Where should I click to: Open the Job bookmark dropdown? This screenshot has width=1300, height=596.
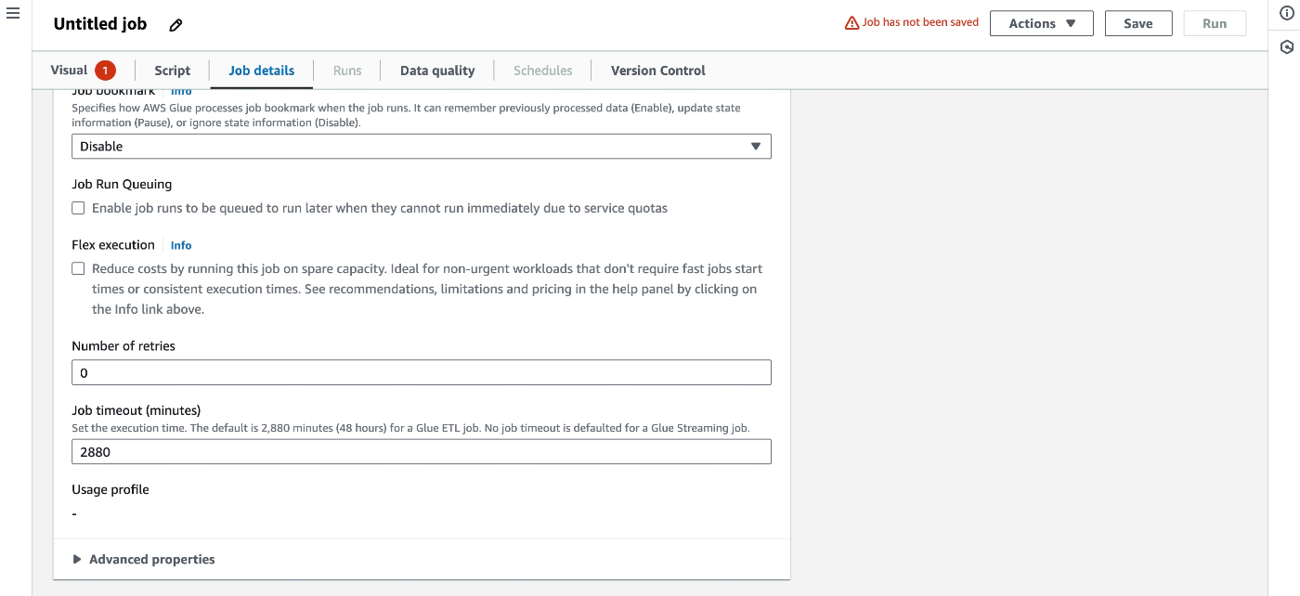click(421, 147)
